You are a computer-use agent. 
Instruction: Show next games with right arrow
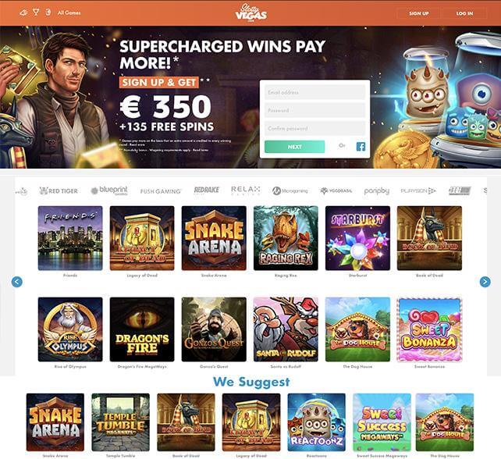(x=485, y=282)
